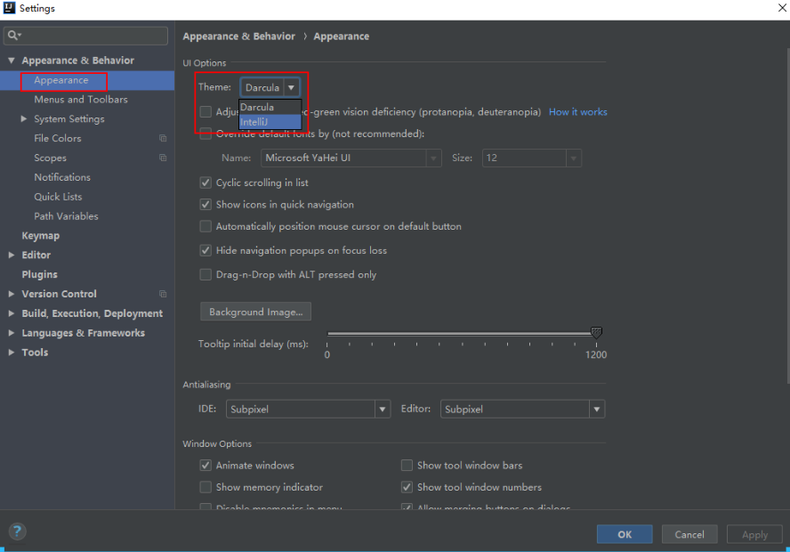This screenshot has width=790, height=552.
Task: Expand System Settings tree node
Action: (24, 119)
